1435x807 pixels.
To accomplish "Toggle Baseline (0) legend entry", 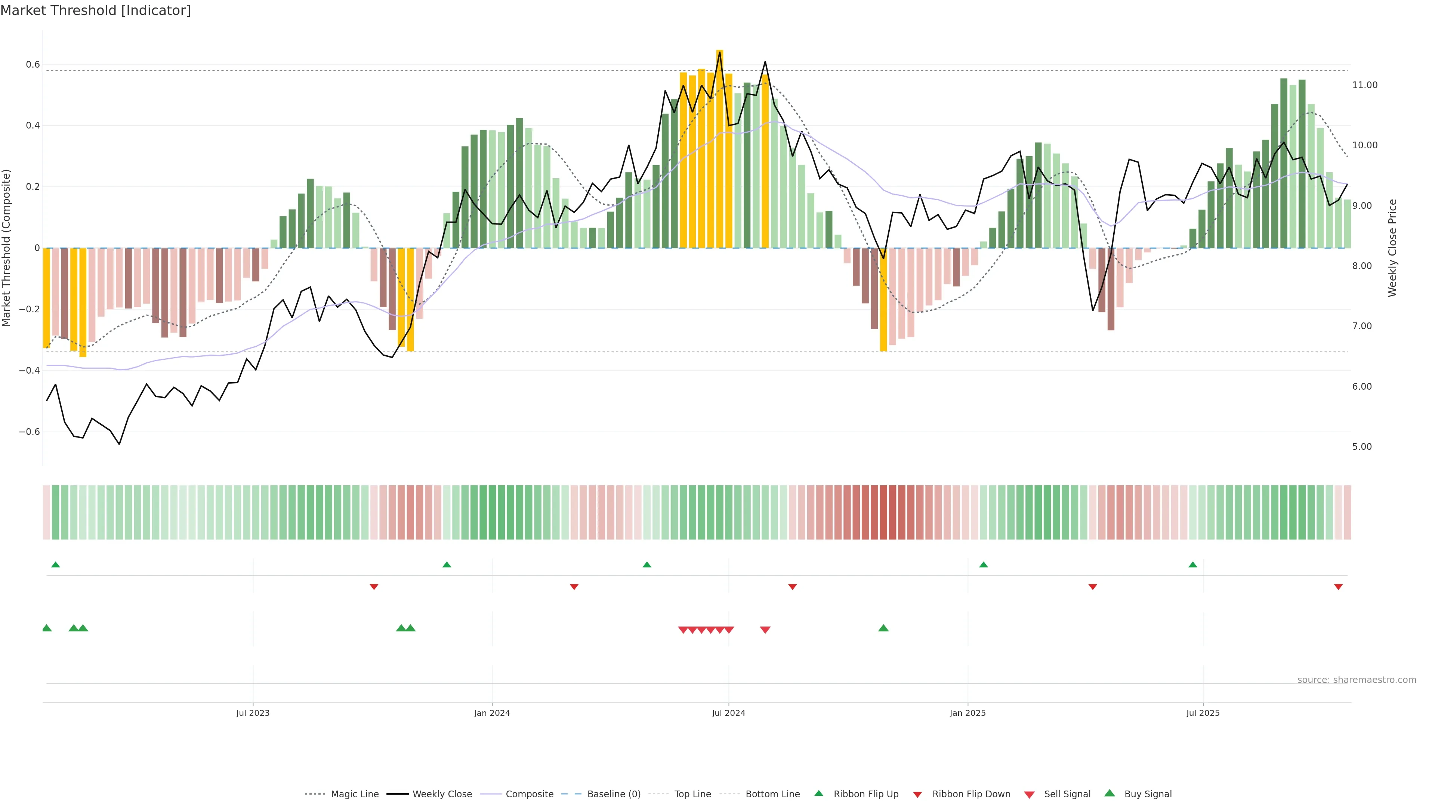I will coord(613,794).
